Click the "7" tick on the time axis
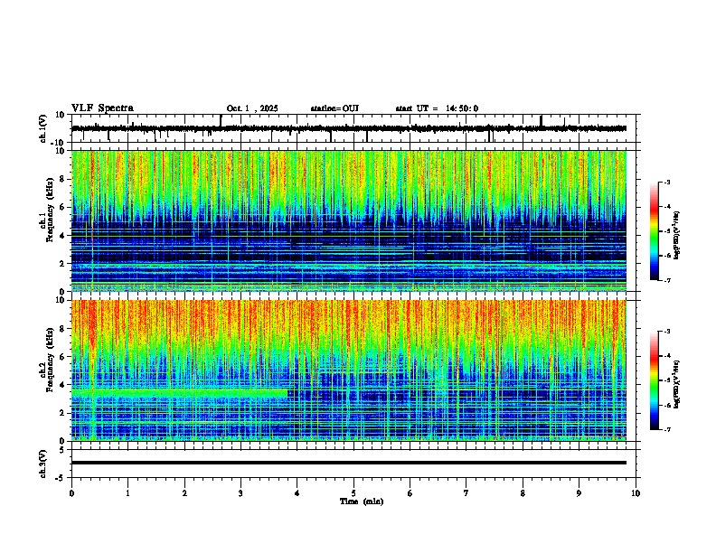The image size is (716, 553). pyautogui.click(x=466, y=493)
